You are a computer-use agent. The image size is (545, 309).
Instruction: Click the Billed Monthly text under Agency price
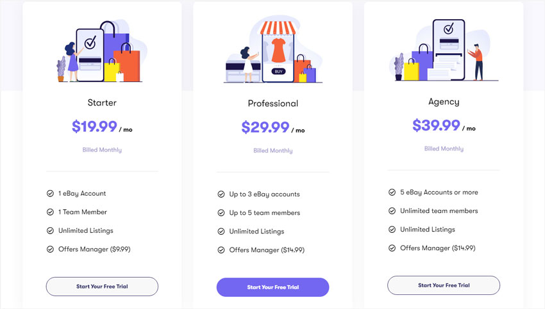click(x=444, y=149)
